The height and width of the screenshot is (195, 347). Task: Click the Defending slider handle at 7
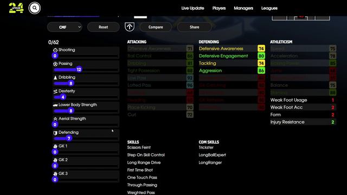[x=69, y=139]
